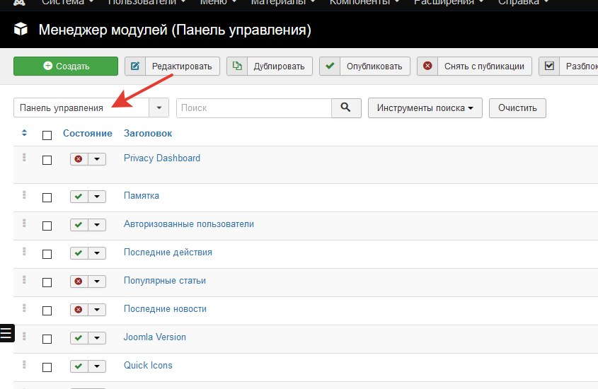The height and width of the screenshot is (389, 598).
Task: Grab Privacy Dashboard row drag handle
Action: pos(24,157)
